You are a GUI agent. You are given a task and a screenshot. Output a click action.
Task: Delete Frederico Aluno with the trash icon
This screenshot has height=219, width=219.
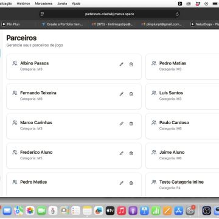click(131, 153)
